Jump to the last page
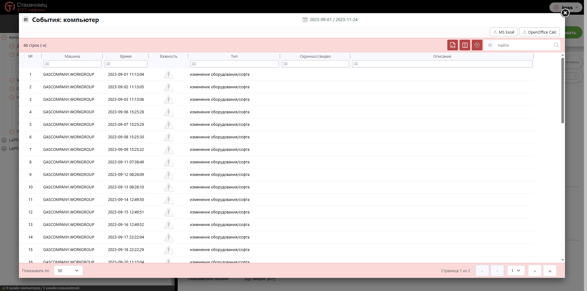The image size is (587, 291). pyautogui.click(x=550, y=271)
